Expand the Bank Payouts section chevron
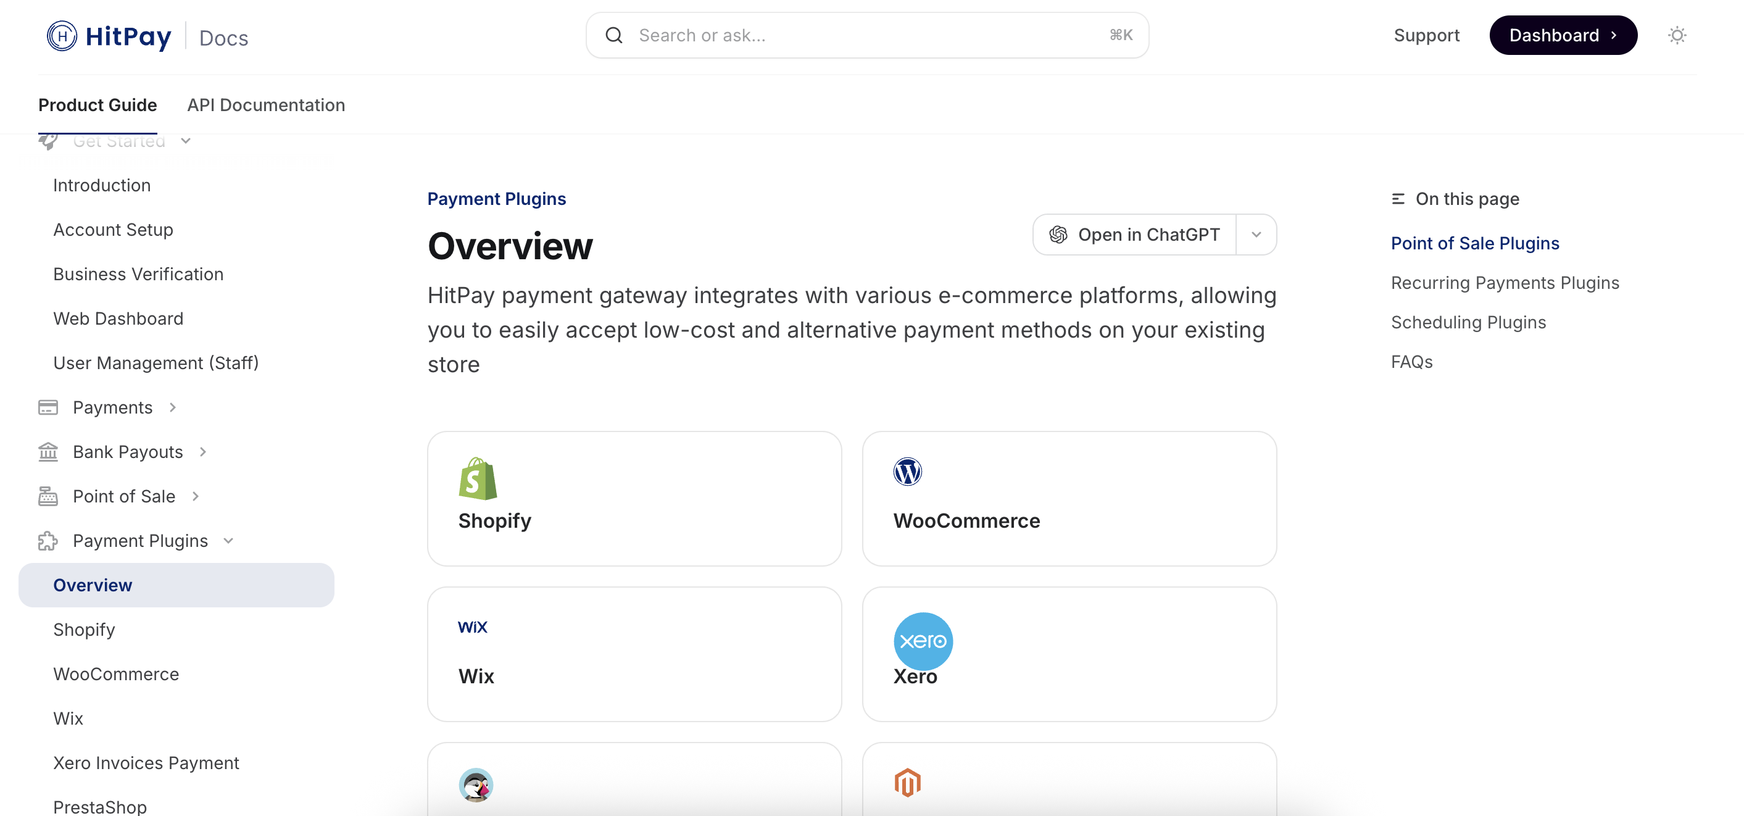The height and width of the screenshot is (816, 1744). point(203,452)
